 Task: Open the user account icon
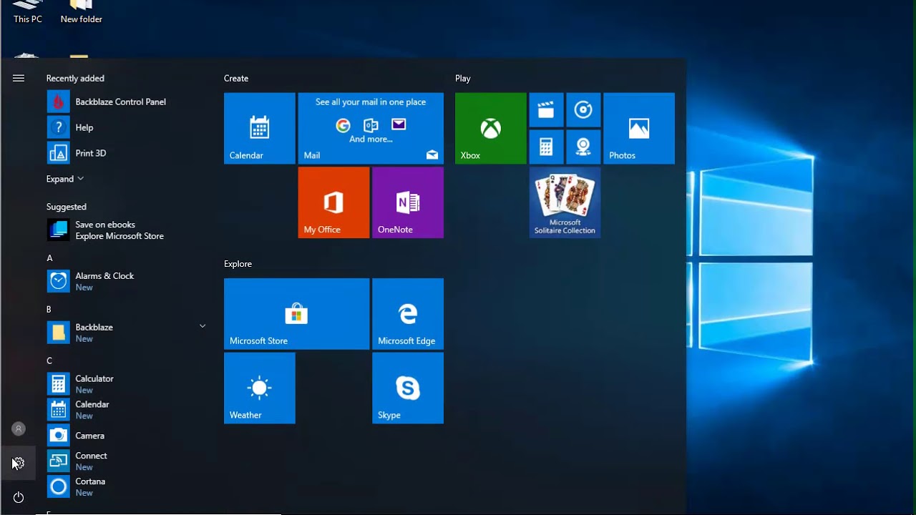pos(19,429)
